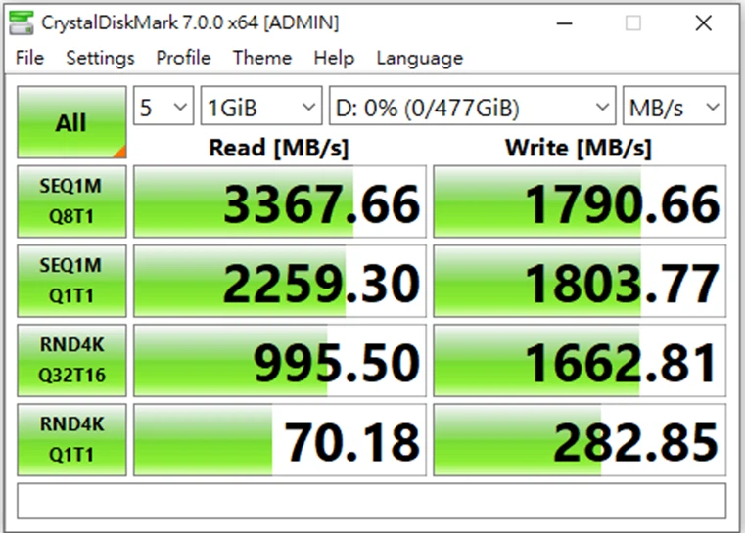Open the Profile menu

183,58
